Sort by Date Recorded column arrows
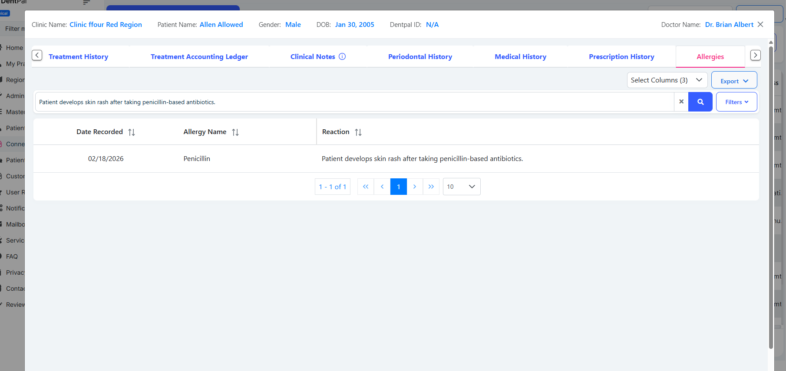The height and width of the screenshot is (371, 786). point(132,132)
